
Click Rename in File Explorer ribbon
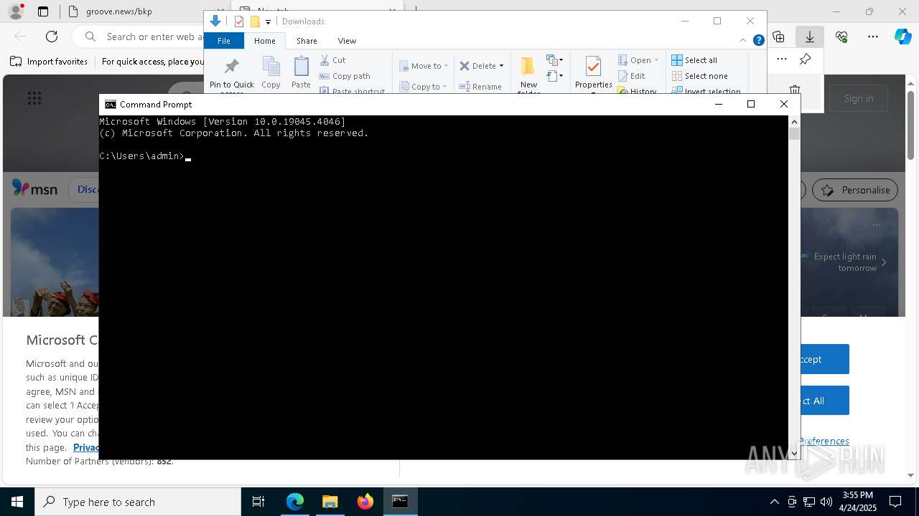(480, 87)
